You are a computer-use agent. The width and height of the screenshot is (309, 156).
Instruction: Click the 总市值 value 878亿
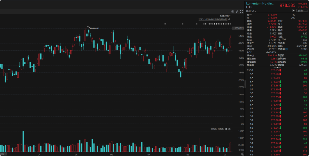304,49
